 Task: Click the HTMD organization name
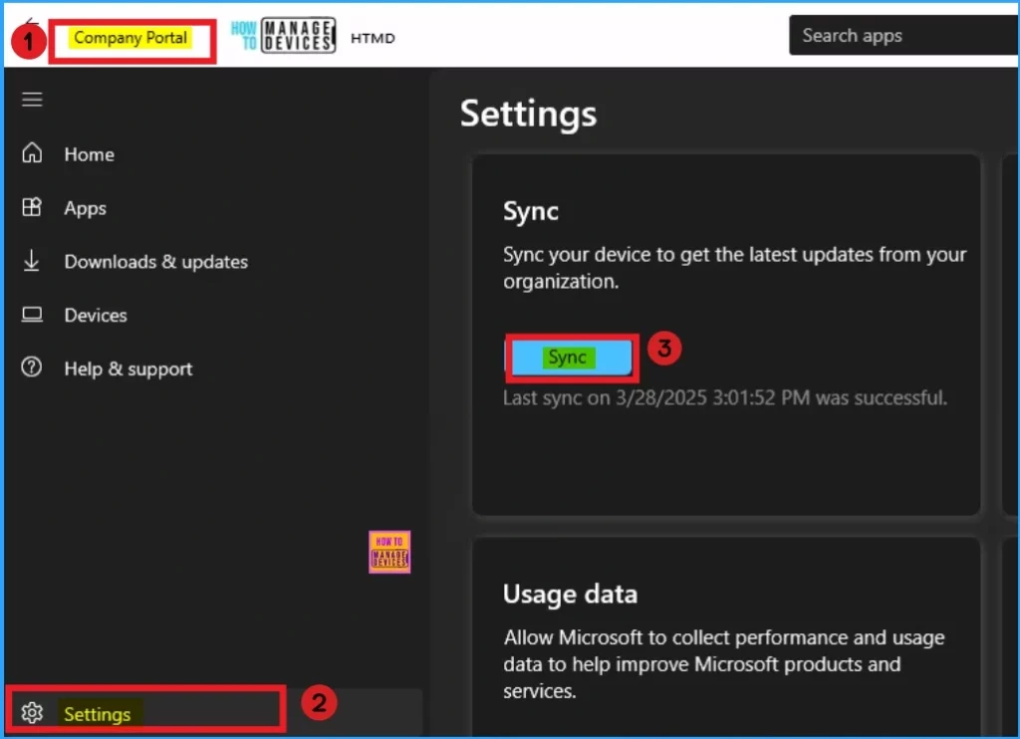pyautogui.click(x=373, y=39)
